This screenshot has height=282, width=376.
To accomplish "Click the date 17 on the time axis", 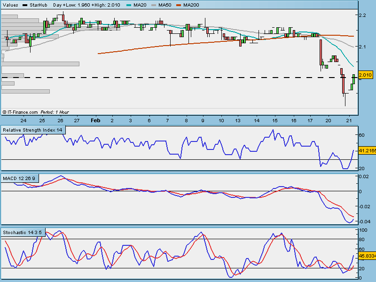I will click(310, 120).
